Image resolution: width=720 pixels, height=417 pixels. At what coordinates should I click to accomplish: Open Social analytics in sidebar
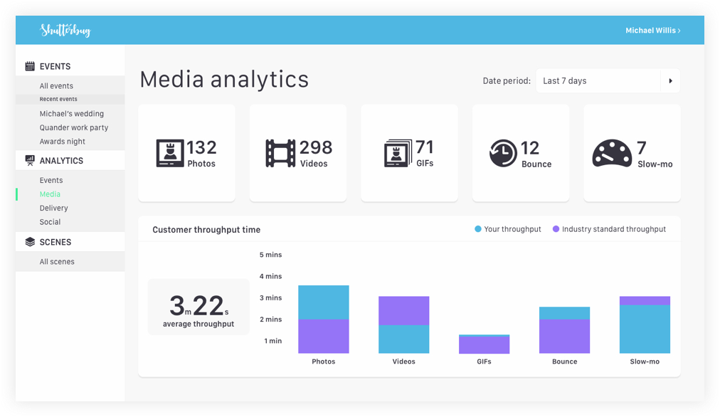[x=51, y=222]
